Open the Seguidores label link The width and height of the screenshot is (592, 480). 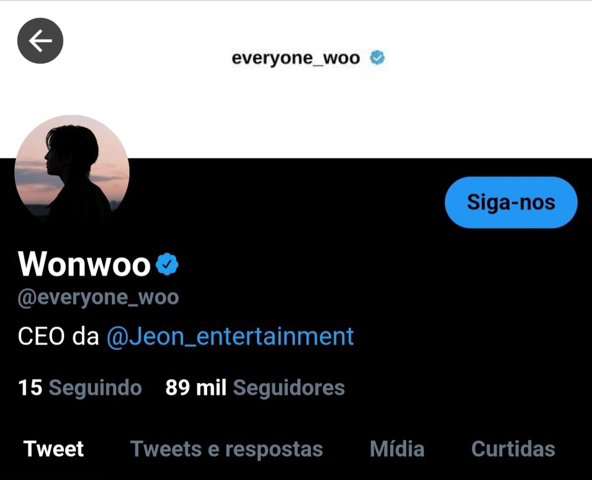tap(289, 388)
